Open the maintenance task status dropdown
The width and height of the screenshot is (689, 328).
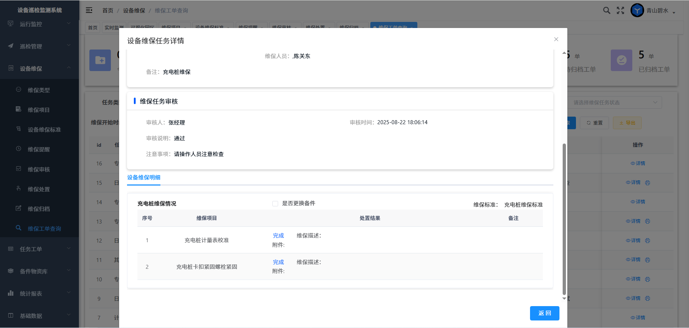(x=614, y=103)
